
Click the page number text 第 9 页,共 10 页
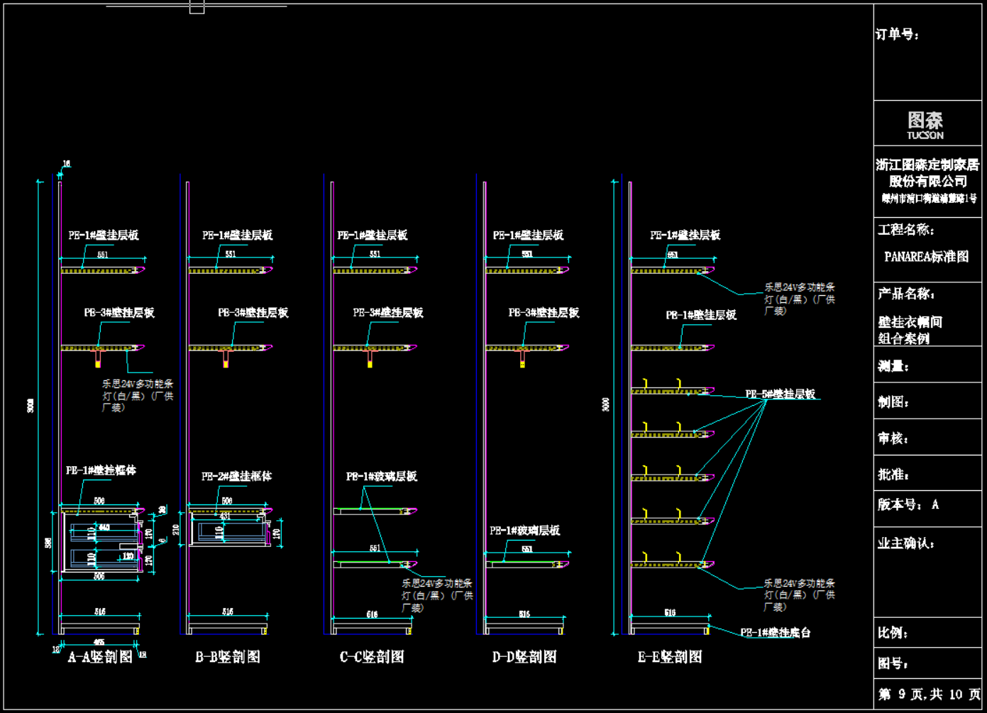929,694
